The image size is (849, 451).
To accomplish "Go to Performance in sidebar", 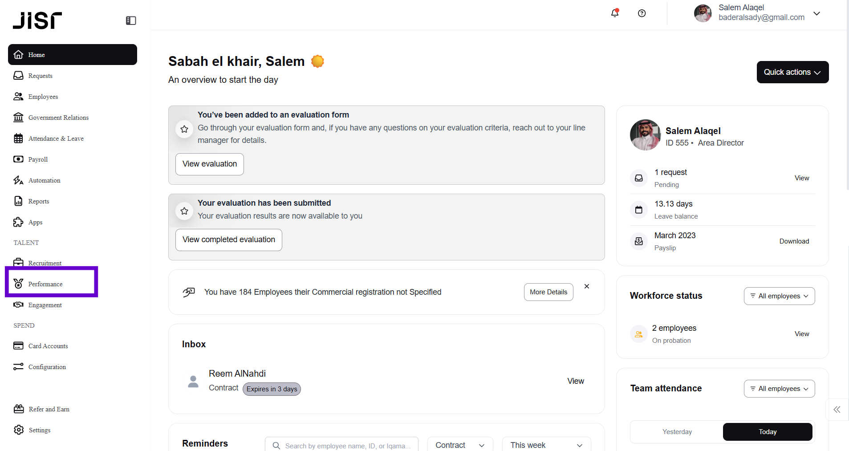I will pos(45,284).
